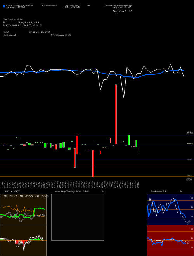Click the 'BUY Slowing @ 8%' signal text

pos(61,35)
